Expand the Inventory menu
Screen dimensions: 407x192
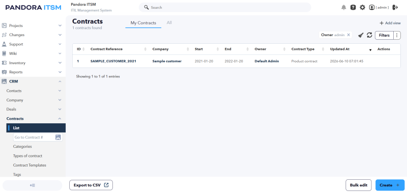pos(60,63)
